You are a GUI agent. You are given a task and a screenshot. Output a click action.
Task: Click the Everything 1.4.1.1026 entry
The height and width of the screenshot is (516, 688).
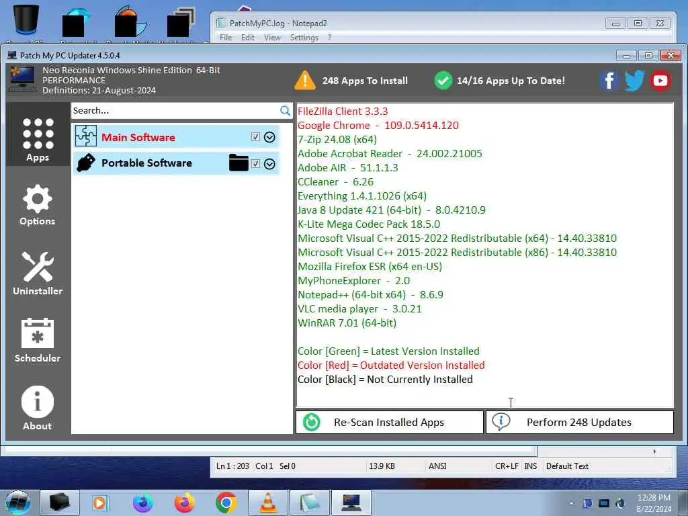pyautogui.click(x=362, y=196)
